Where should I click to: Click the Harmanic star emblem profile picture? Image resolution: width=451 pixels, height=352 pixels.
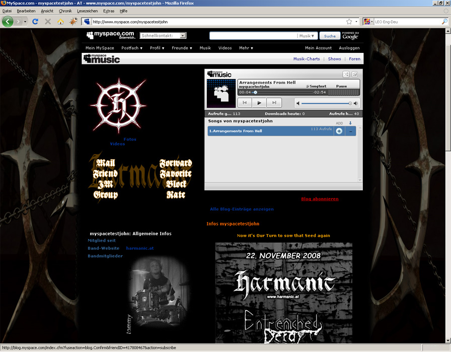pyautogui.click(x=118, y=106)
